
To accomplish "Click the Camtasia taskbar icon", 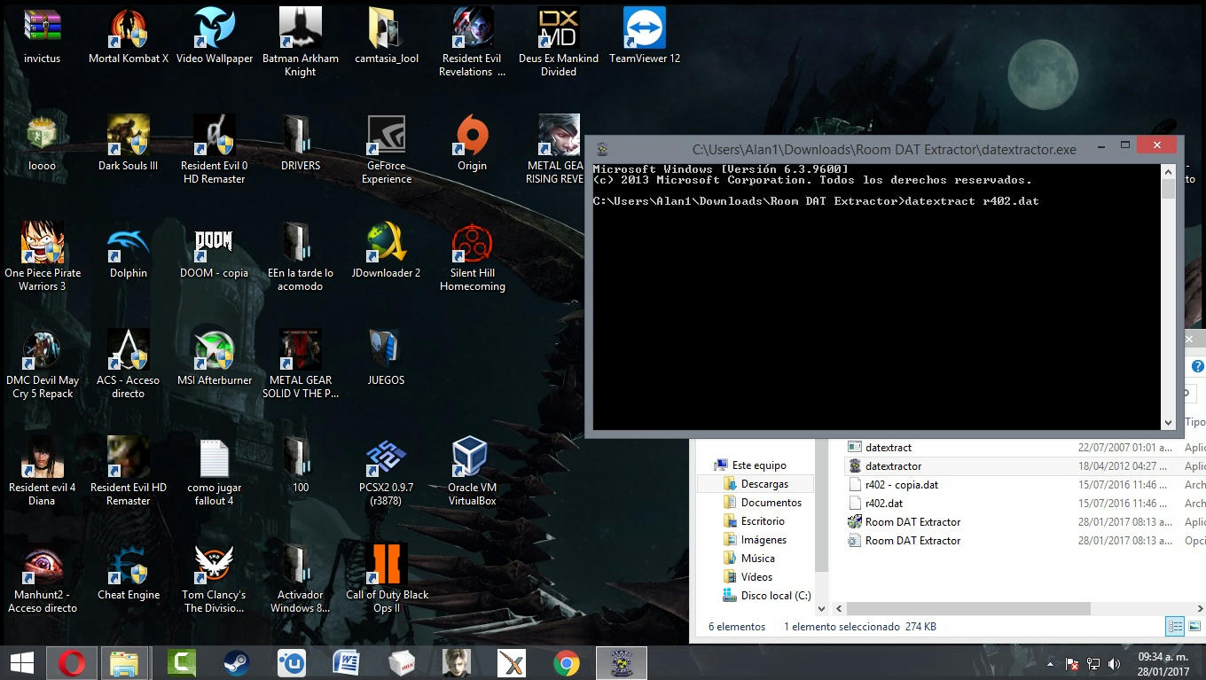I will point(181,663).
